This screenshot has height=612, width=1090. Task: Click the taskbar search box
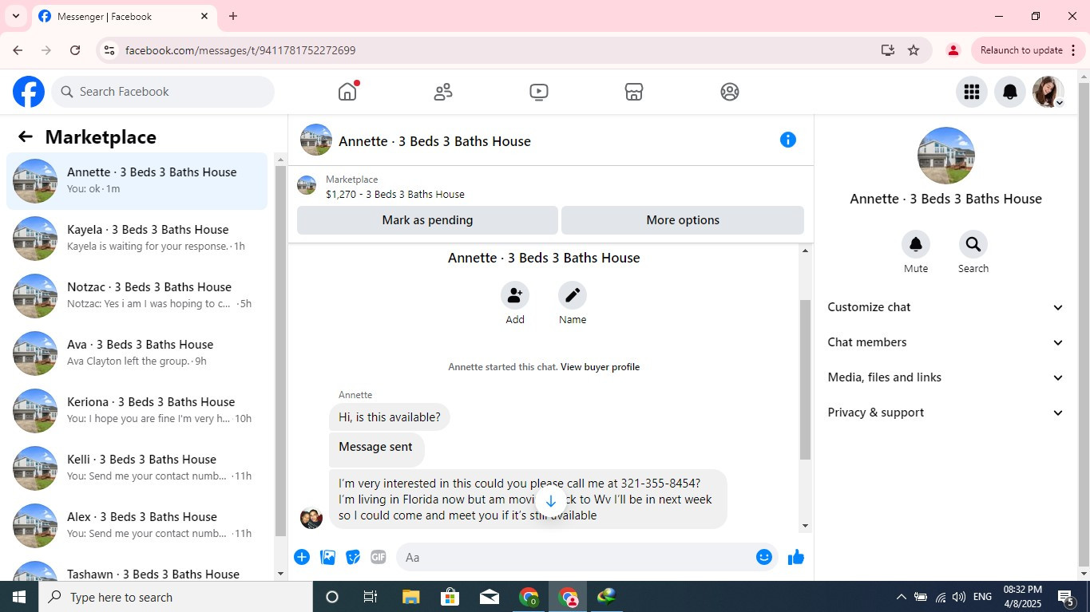(x=176, y=597)
